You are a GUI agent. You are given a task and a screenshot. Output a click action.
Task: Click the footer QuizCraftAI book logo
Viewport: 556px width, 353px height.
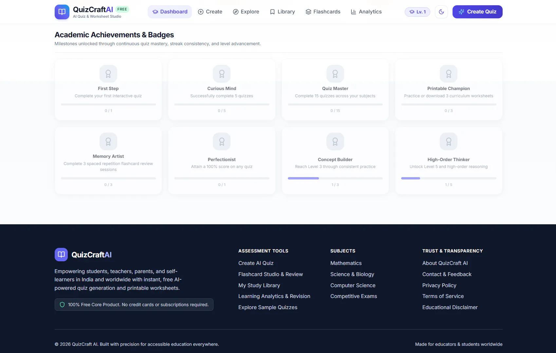pos(61,254)
